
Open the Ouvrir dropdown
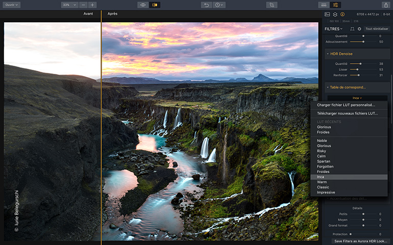[11, 5]
